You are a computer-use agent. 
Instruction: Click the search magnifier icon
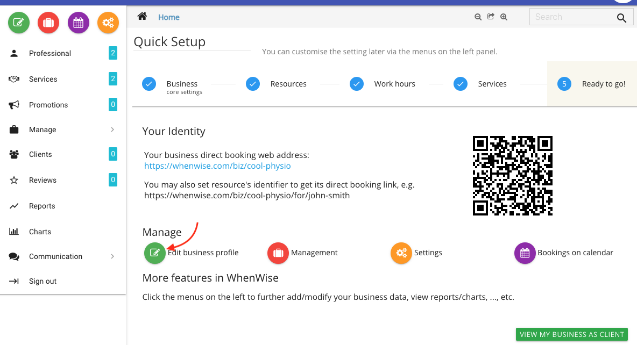[x=621, y=17]
